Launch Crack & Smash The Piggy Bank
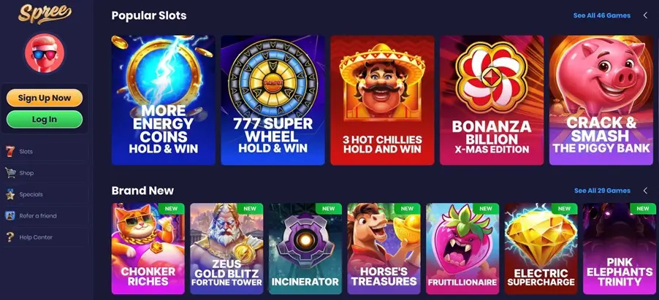The width and height of the screenshot is (659, 300). [x=601, y=100]
